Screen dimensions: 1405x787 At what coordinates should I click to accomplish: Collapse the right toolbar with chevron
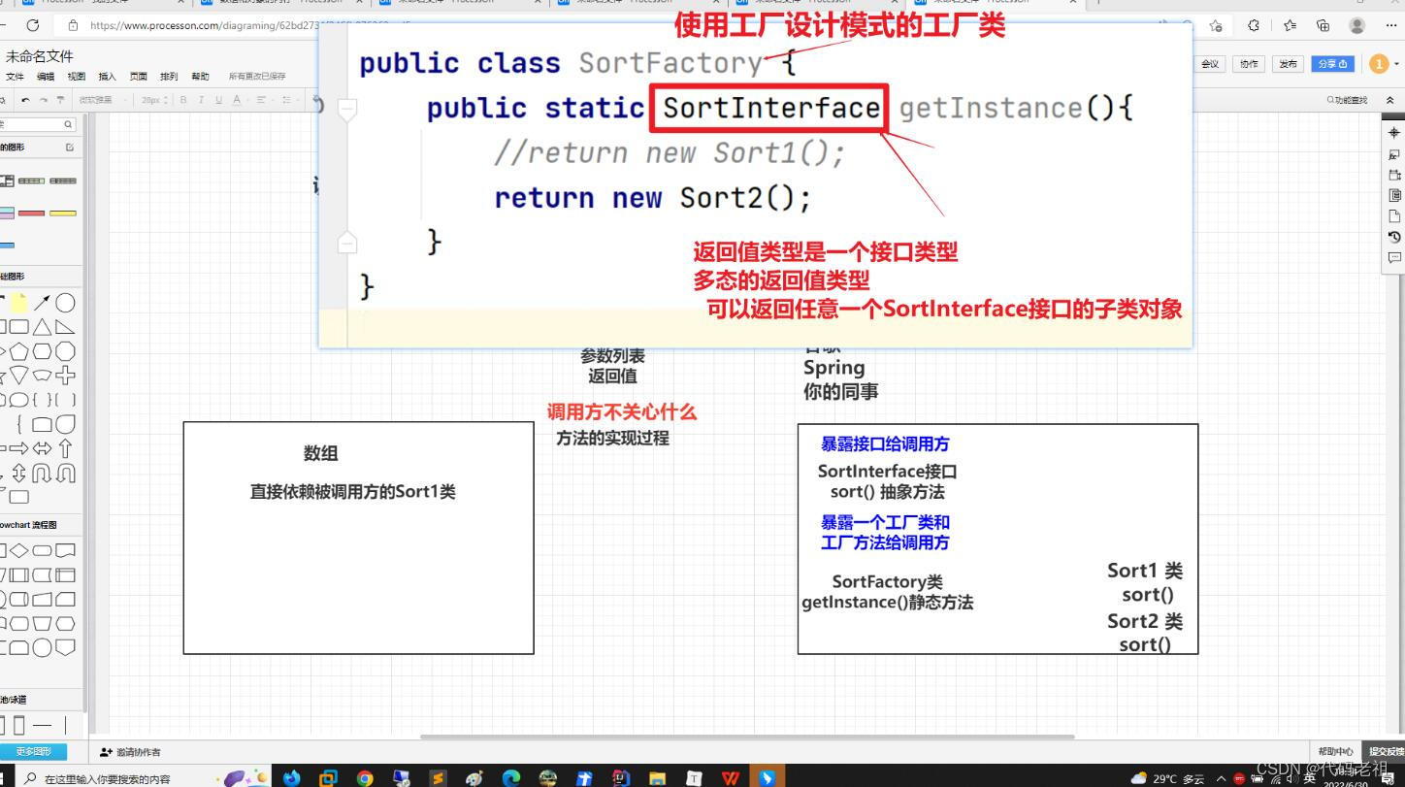[x=1389, y=100]
